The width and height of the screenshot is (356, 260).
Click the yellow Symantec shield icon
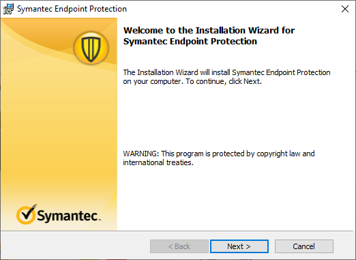click(91, 48)
